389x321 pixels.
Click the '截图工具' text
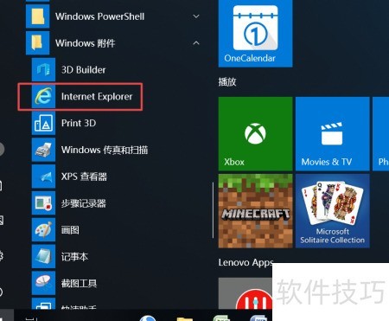click(79, 283)
